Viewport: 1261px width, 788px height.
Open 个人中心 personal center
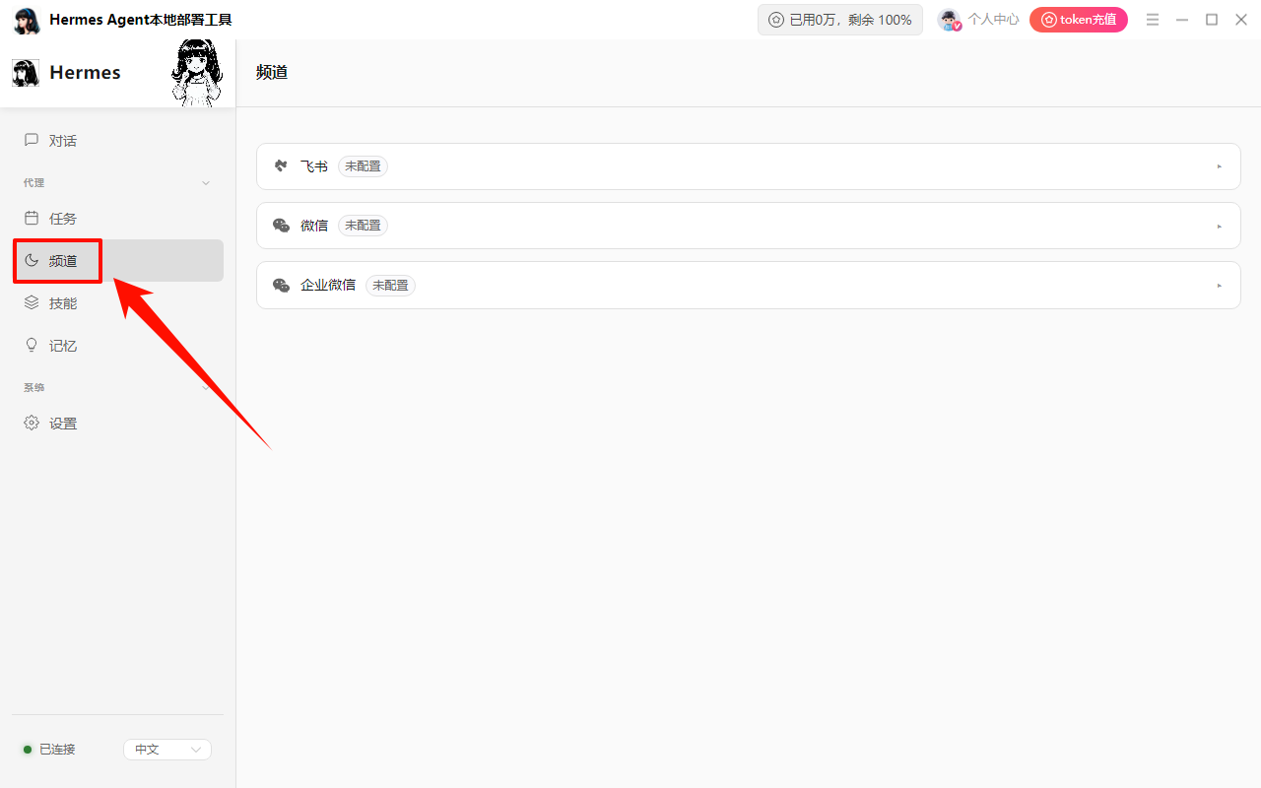(993, 20)
